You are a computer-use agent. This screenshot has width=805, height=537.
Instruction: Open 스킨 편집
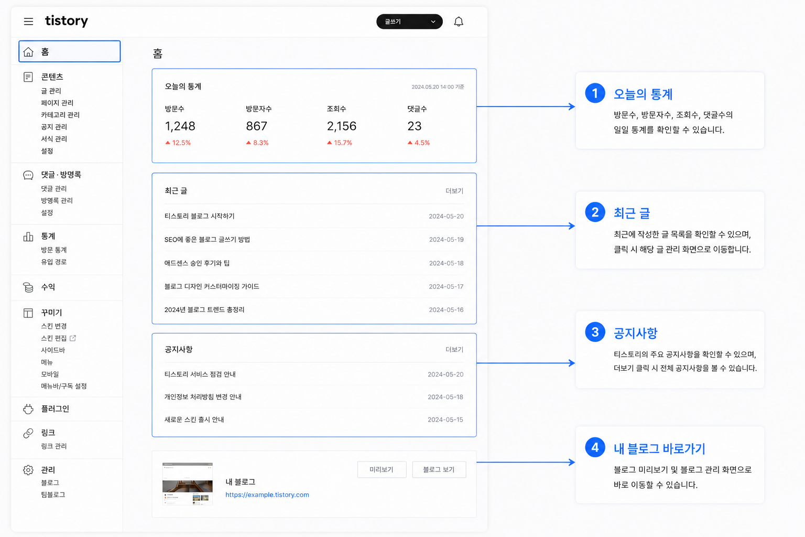pos(54,338)
